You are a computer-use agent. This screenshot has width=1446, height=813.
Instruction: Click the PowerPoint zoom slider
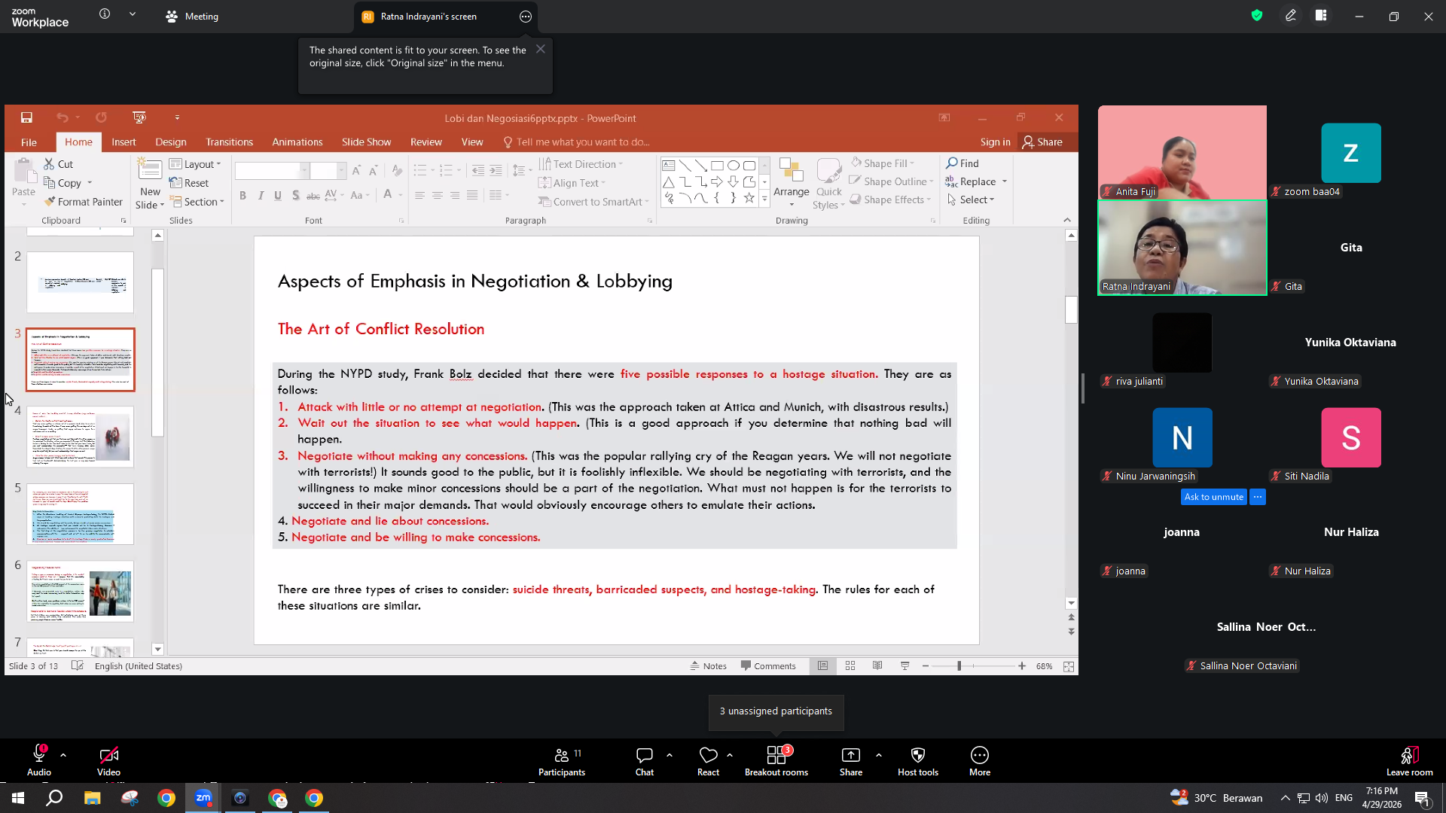[973, 666]
